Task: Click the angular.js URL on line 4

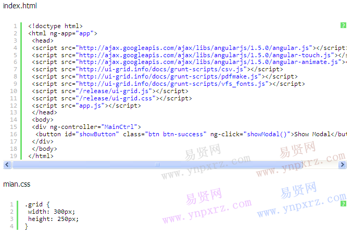Action: 194,48
